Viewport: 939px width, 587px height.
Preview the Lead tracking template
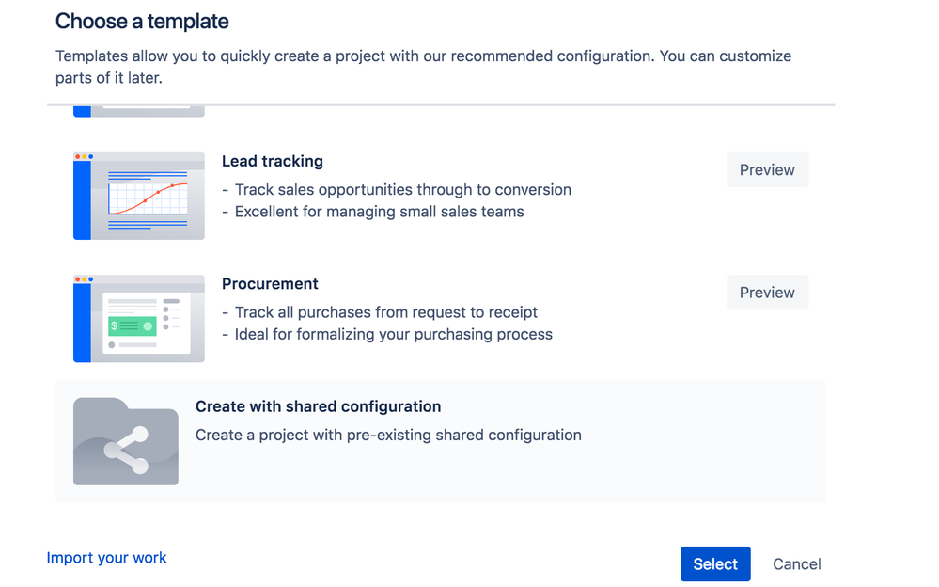tap(767, 170)
